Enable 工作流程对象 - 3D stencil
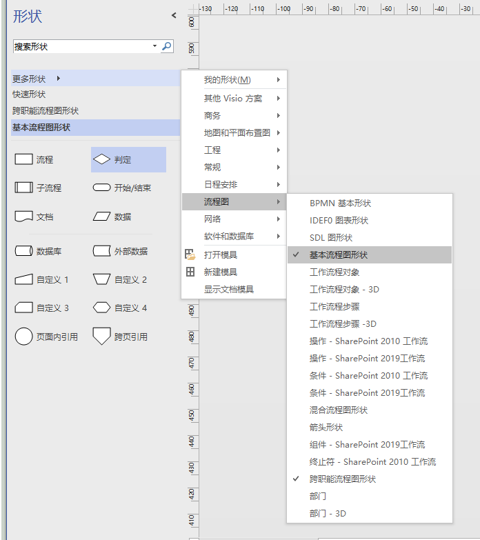 tap(370, 289)
